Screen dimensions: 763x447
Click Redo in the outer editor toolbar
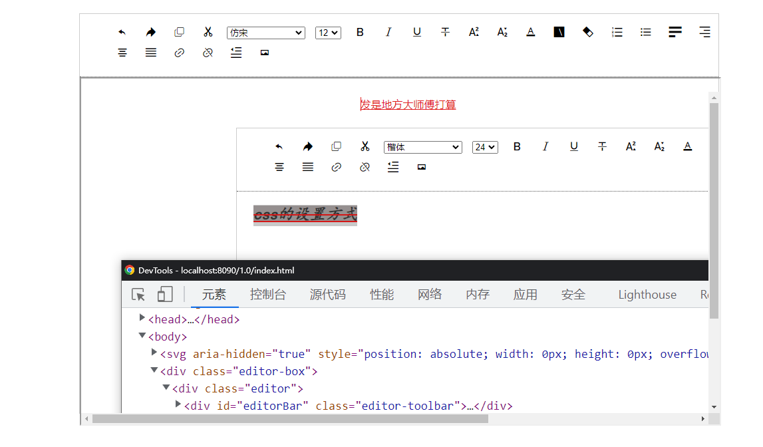click(x=151, y=33)
